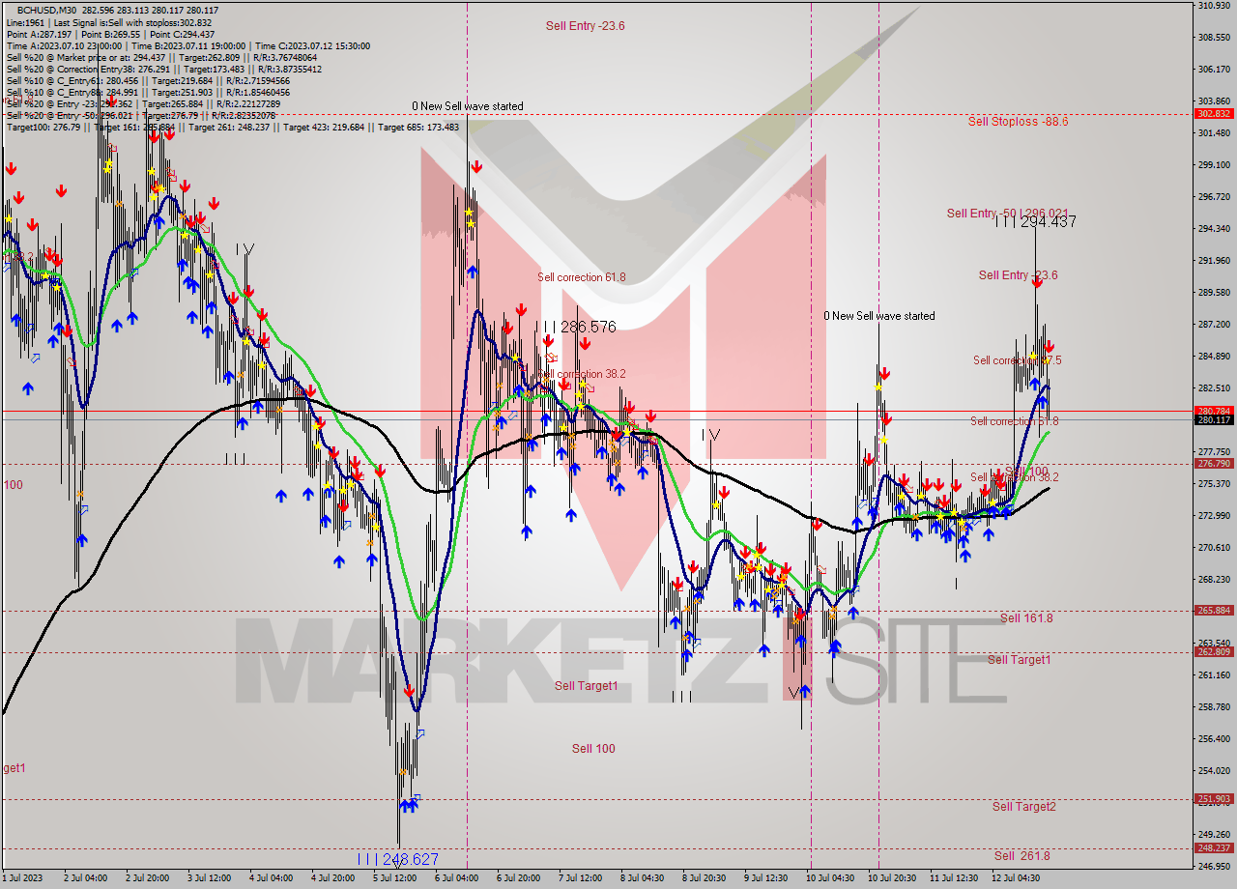Click the 282.510 price axis value
Image resolution: width=1237 pixels, height=889 pixels.
[x=1213, y=388]
